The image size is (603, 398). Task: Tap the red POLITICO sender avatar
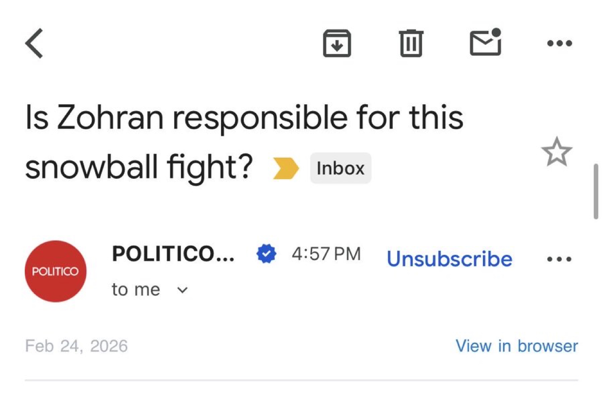pos(56,271)
